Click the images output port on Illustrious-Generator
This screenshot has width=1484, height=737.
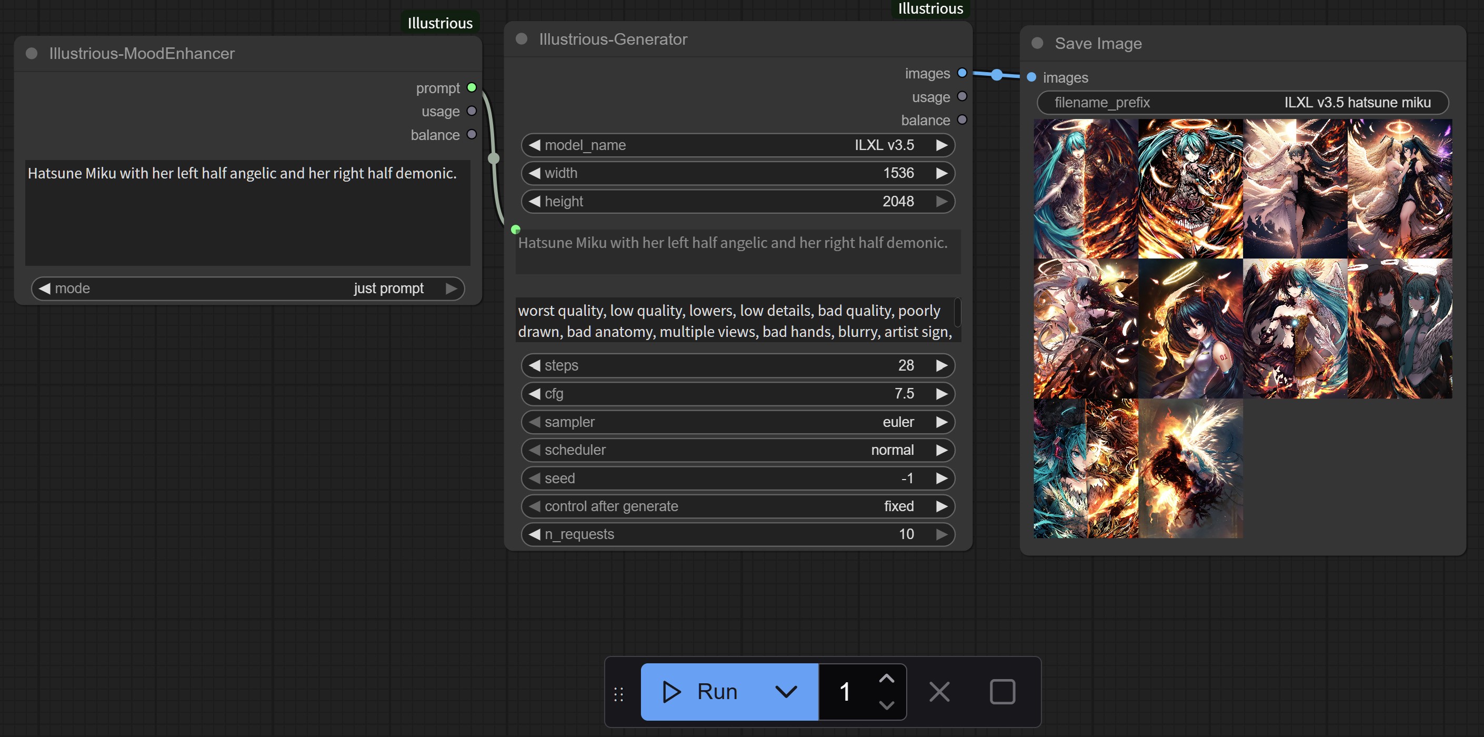coord(962,73)
